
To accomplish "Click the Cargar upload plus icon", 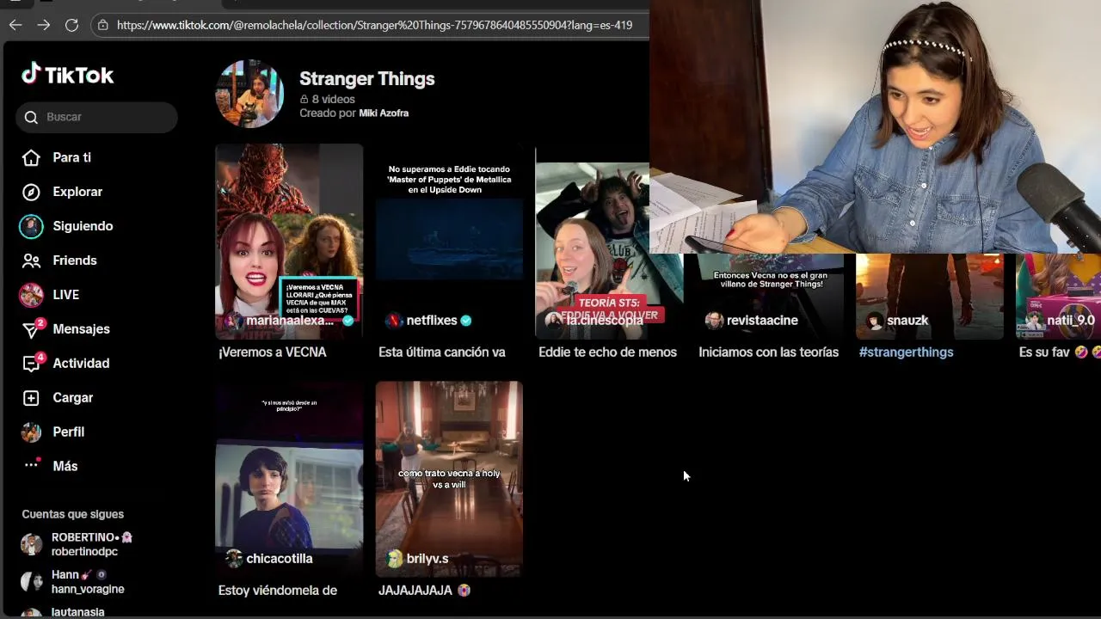I will click(x=31, y=398).
